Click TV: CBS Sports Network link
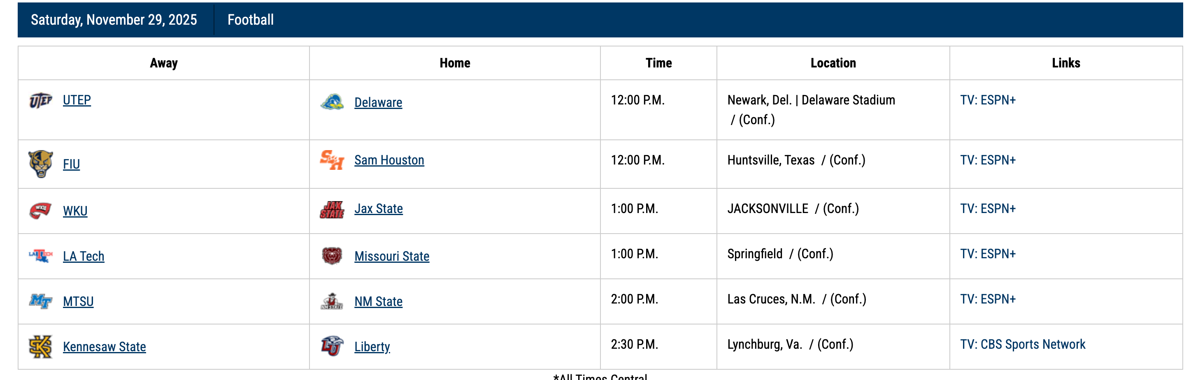Viewport: 1191px width, 380px height. pos(1022,344)
